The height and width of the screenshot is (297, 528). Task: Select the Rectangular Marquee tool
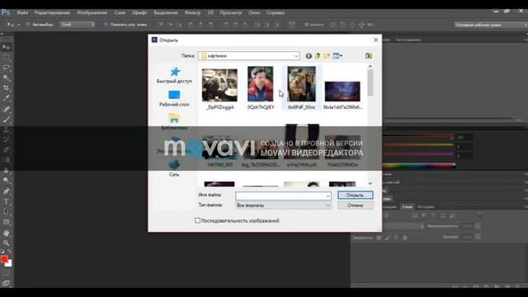7,57
